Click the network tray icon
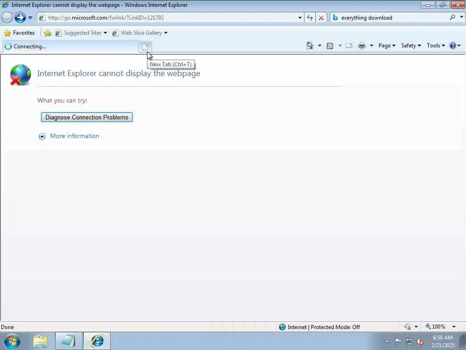The image size is (466, 350). click(x=409, y=341)
